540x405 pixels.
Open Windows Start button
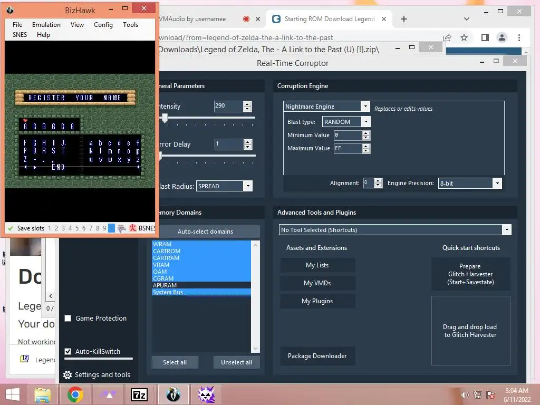tap(13, 394)
